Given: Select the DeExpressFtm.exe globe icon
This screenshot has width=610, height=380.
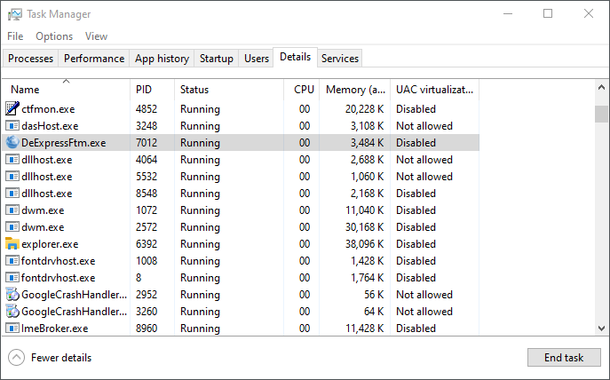Looking at the screenshot, I should click(x=12, y=143).
